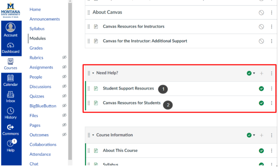Toggle publish status of Student Support Resources
Viewport: 278px width, 167px height.
click(261, 89)
